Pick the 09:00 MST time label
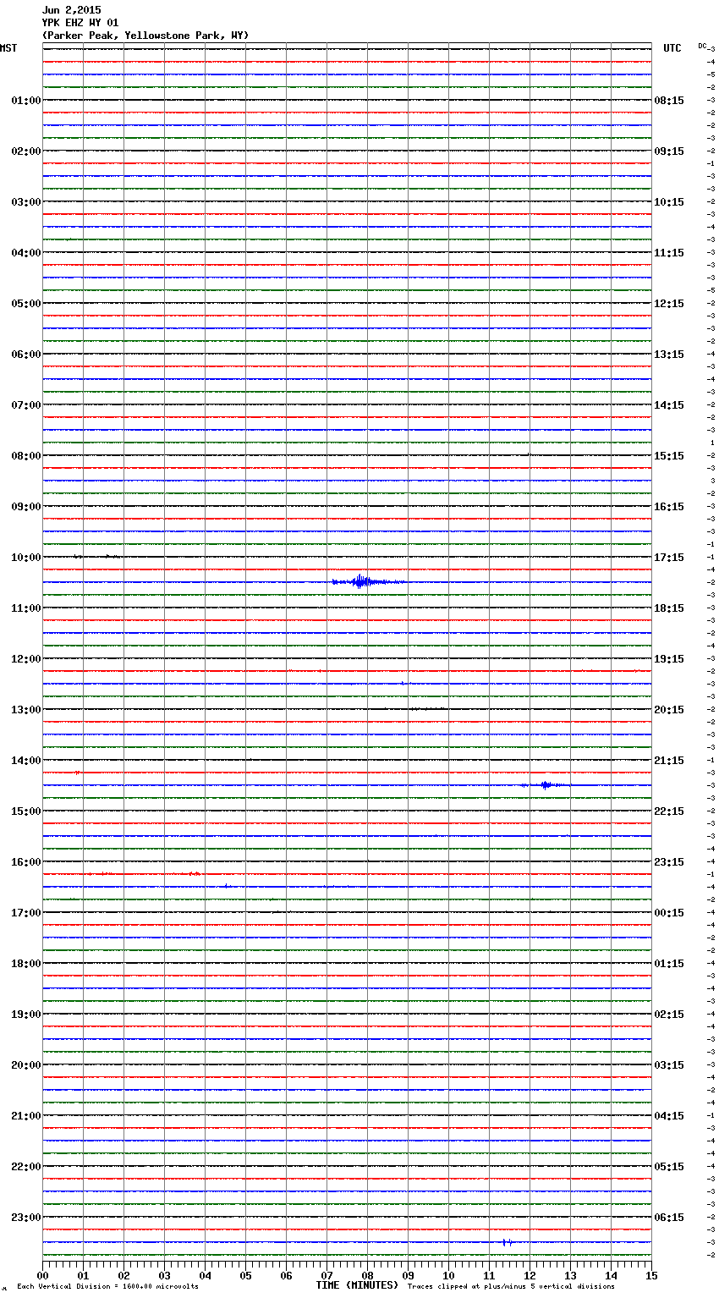Image resolution: width=719 pixels, height=1298 pixels. pyautogui.click(x=26, y=507)
